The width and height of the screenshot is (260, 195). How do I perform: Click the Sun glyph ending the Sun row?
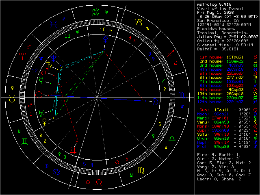[256, 110]
